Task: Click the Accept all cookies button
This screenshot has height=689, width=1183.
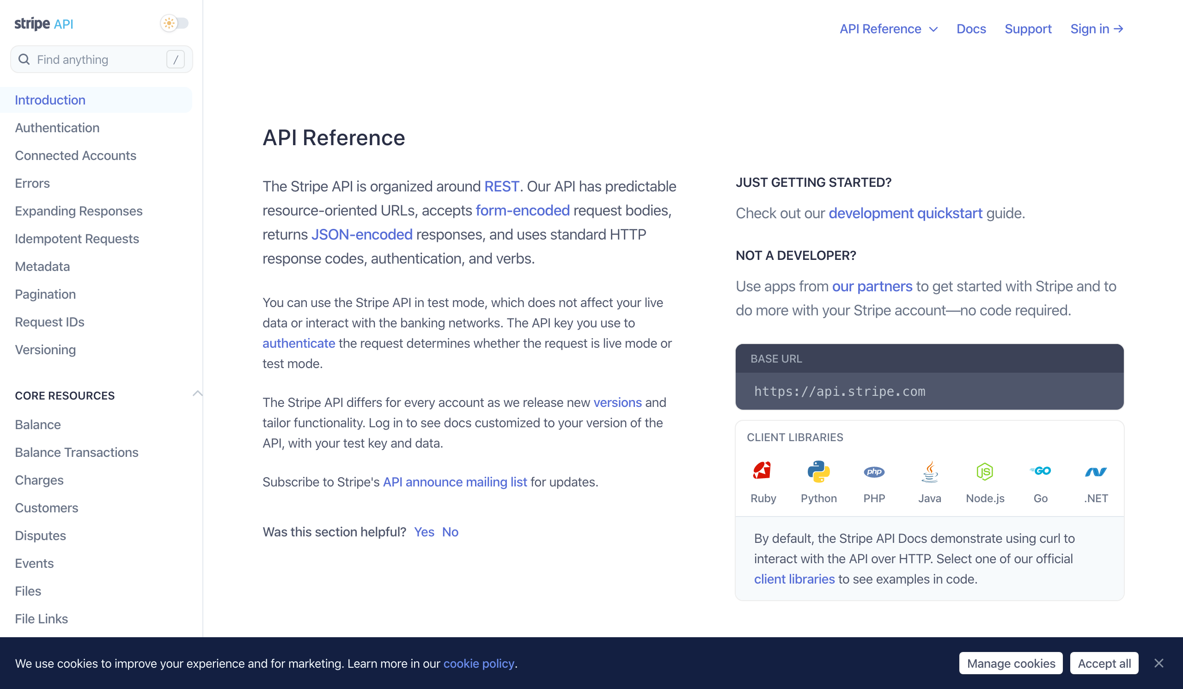Action: (1104, 663)
